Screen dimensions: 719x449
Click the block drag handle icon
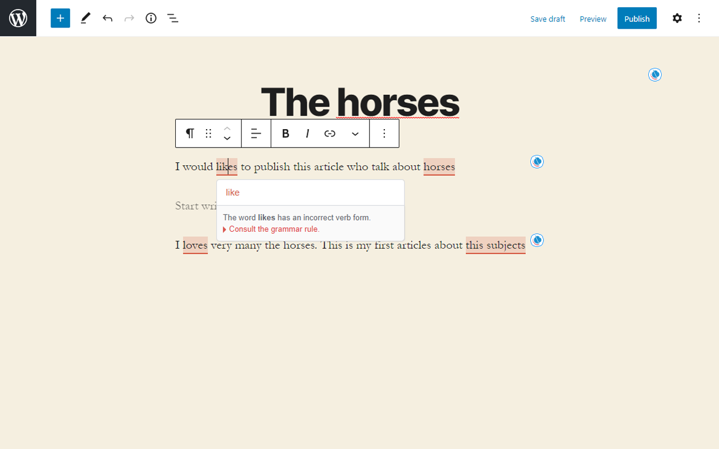[208, 133]
